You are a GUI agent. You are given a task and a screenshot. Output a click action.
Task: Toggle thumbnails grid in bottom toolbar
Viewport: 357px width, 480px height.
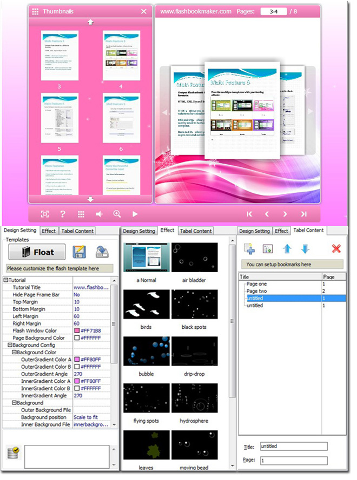tap(81, 214)
